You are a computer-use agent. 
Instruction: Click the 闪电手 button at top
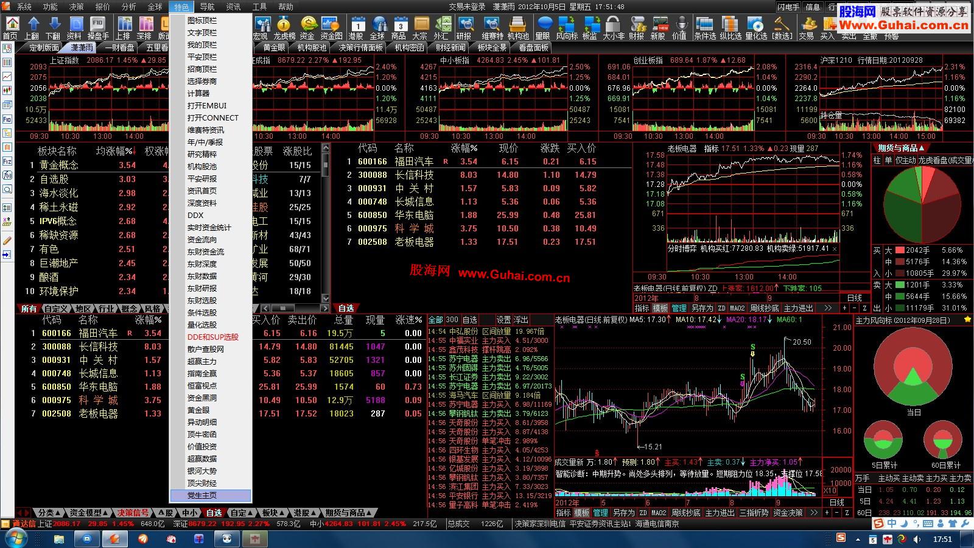(x=789, y=7)
